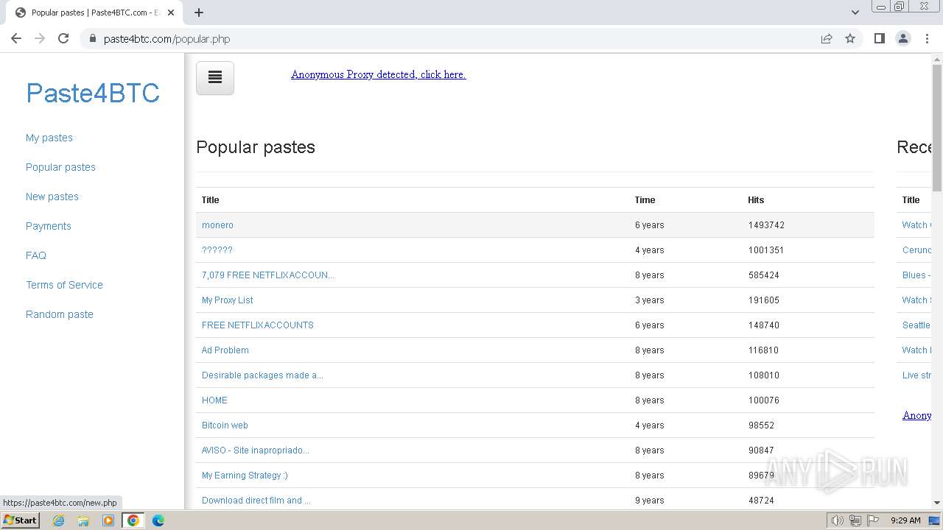943x530 pixels.
Task: Launch Internet Explorer from taskbar
Action: tap(59, 520)
